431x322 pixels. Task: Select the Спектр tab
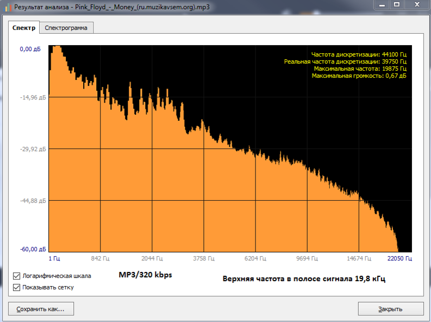(24, 28)
